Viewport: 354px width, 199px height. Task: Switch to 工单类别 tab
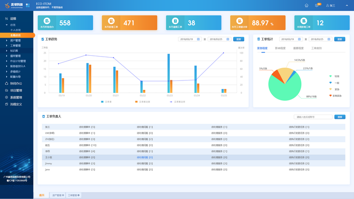click(316, 48)
